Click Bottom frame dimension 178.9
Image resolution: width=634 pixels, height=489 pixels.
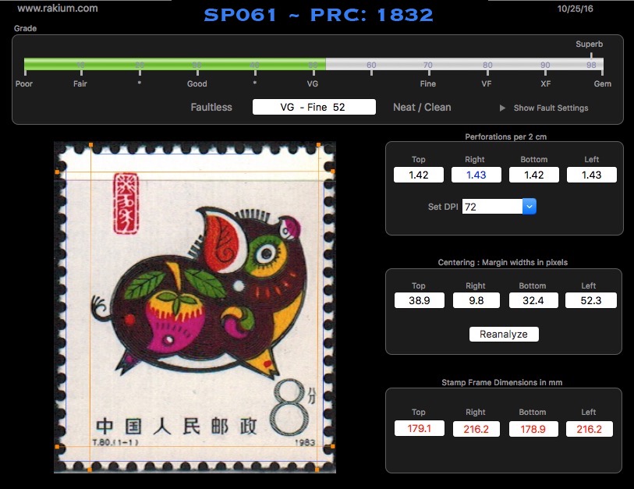click(533, 429)
